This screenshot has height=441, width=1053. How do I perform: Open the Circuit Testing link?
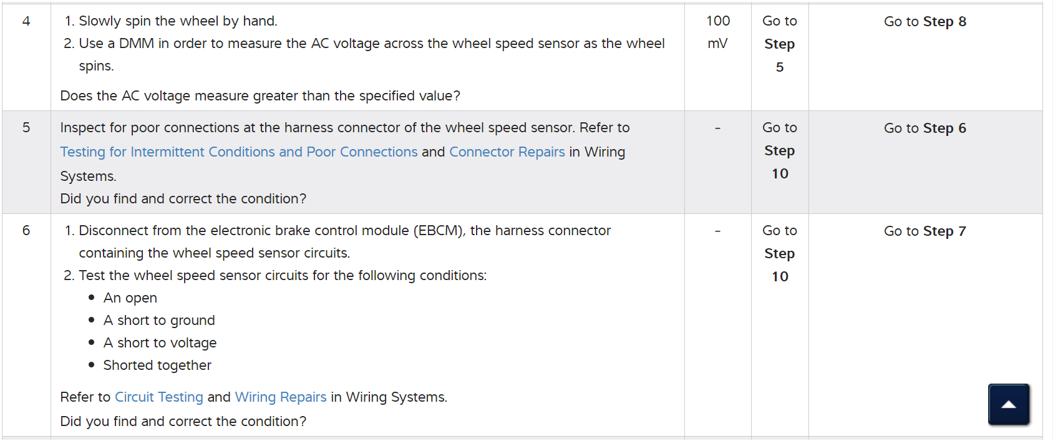pyautogui.click(x=158, y=397)
